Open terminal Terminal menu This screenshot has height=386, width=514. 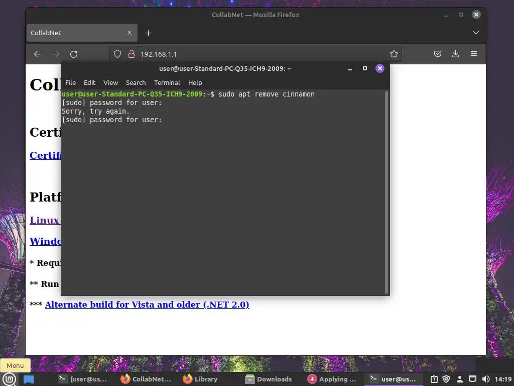(167, 83)
